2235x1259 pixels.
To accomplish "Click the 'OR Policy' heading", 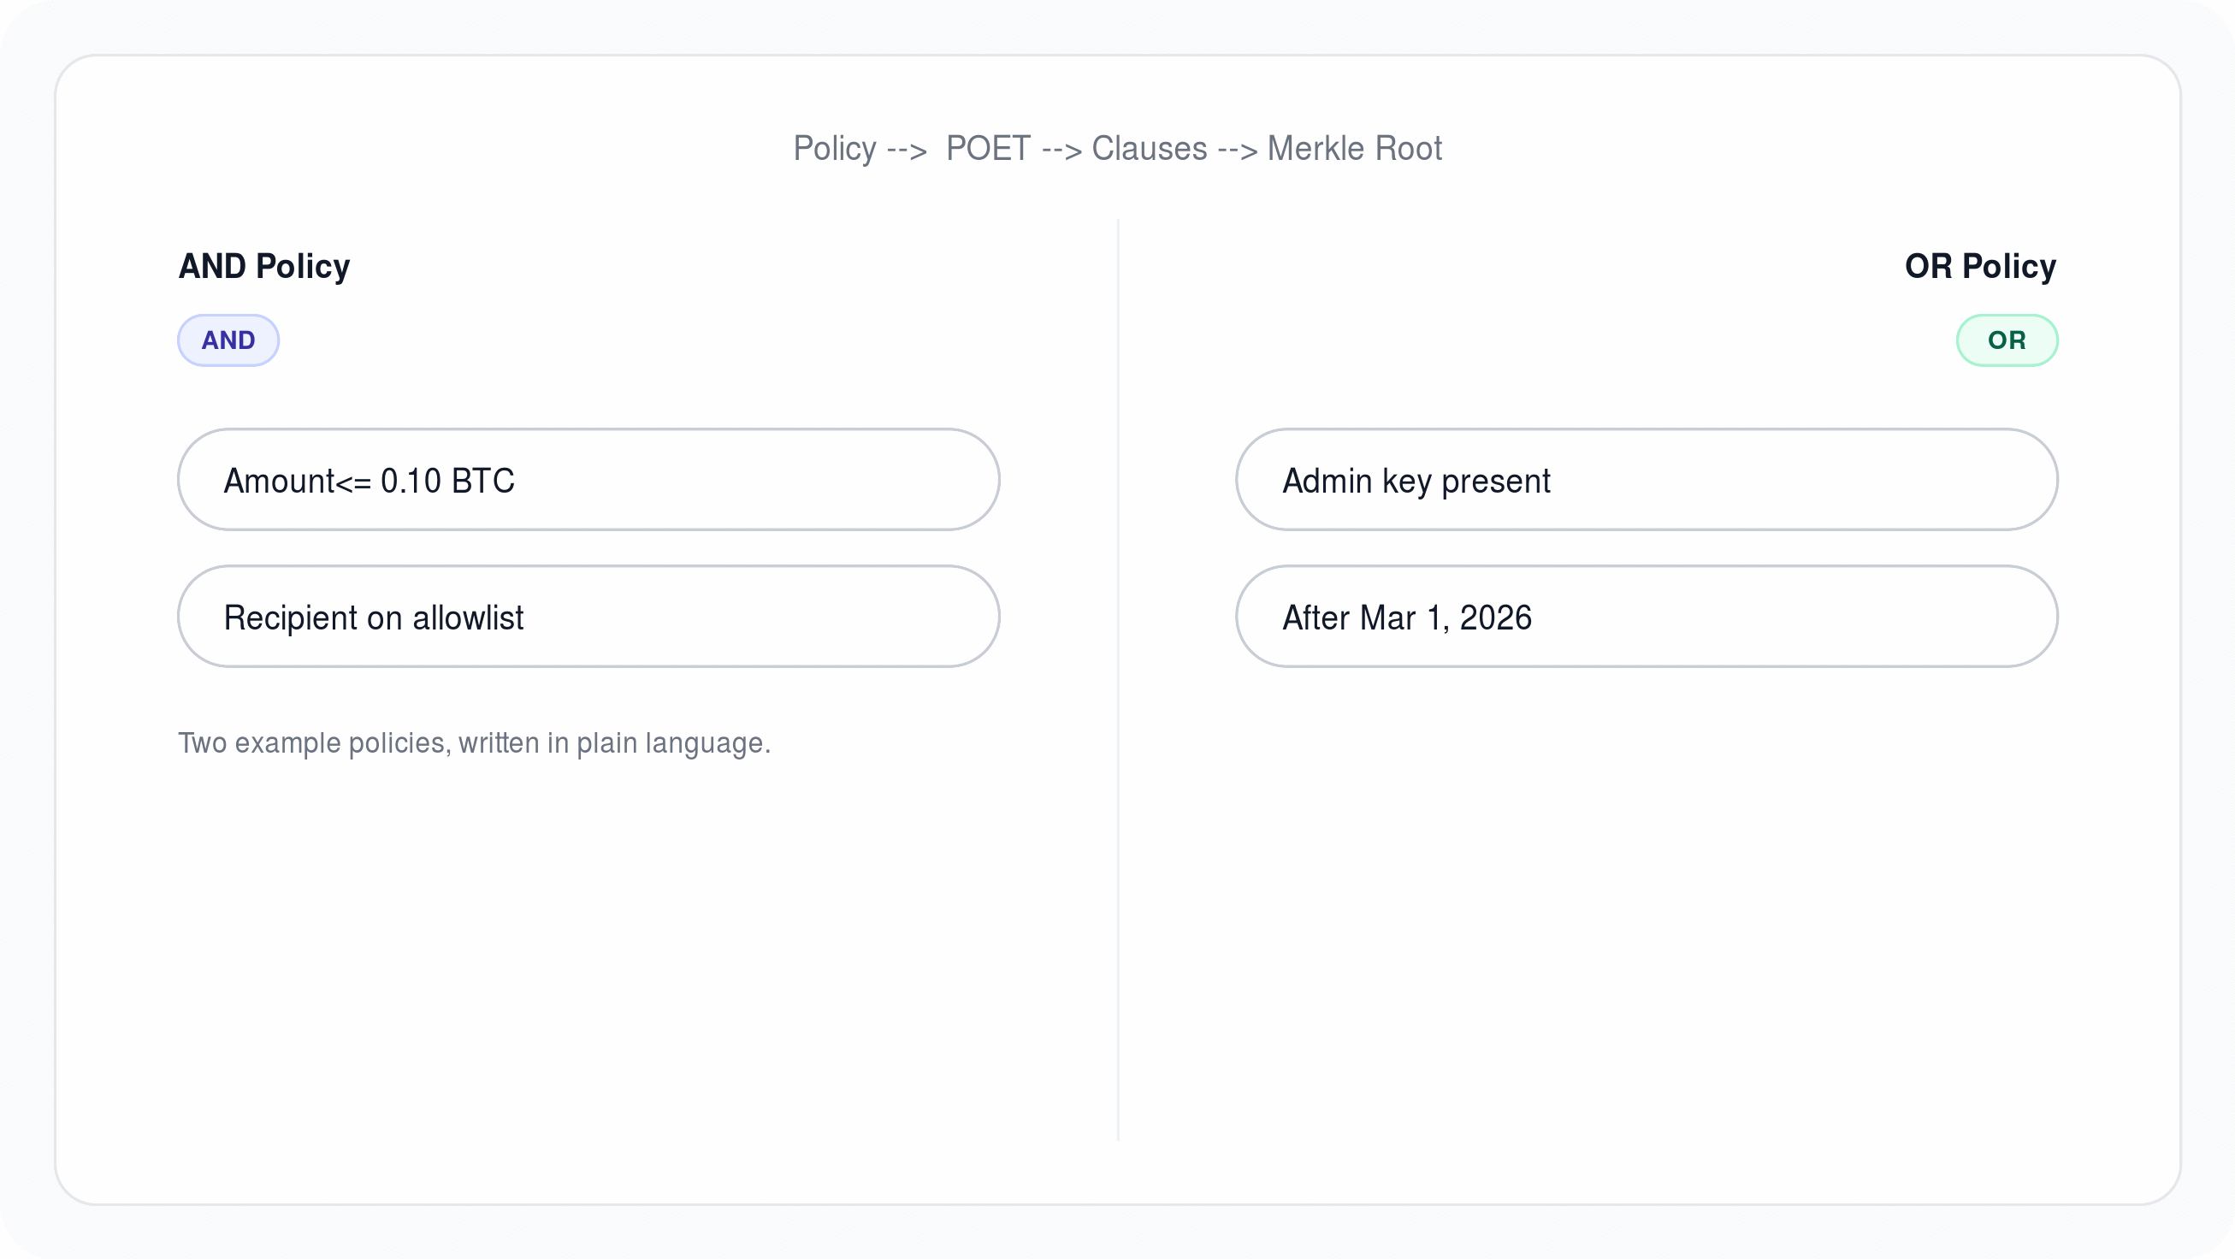I will point(1979,266).
